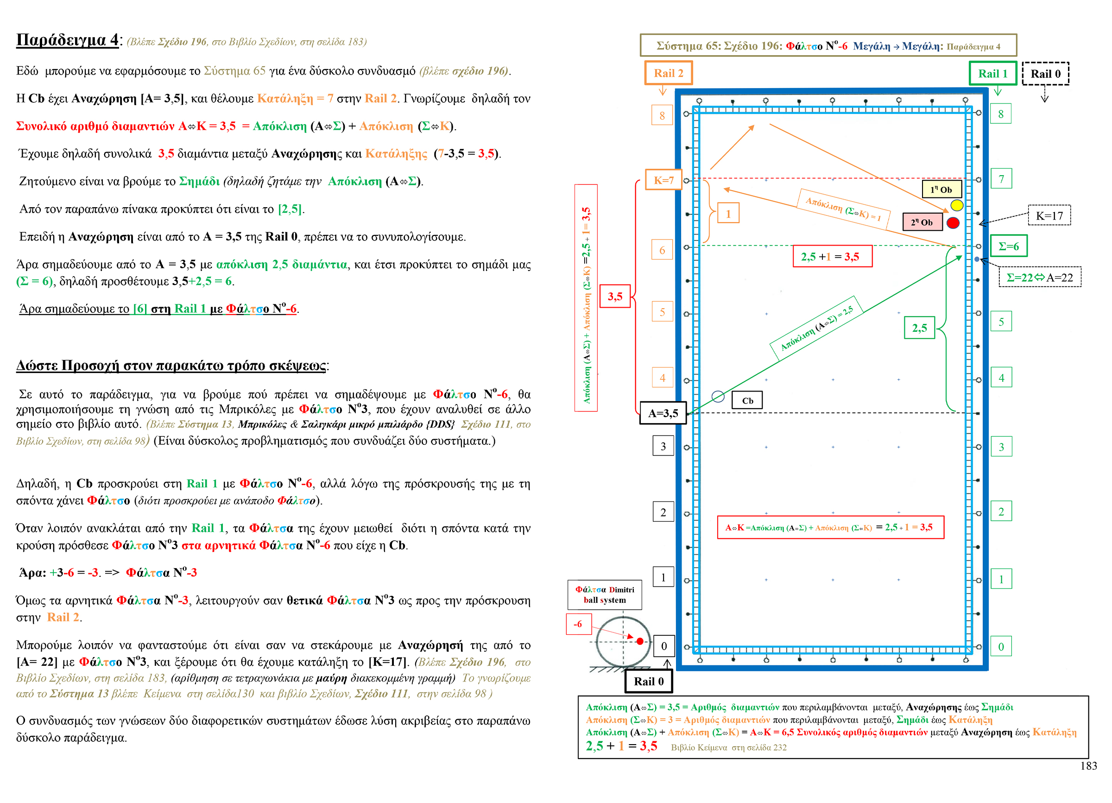Viewport: 1112px width, 803px height.
Task: Click the red dot on the Dimitri ball diagram
Action: (639, 641)
